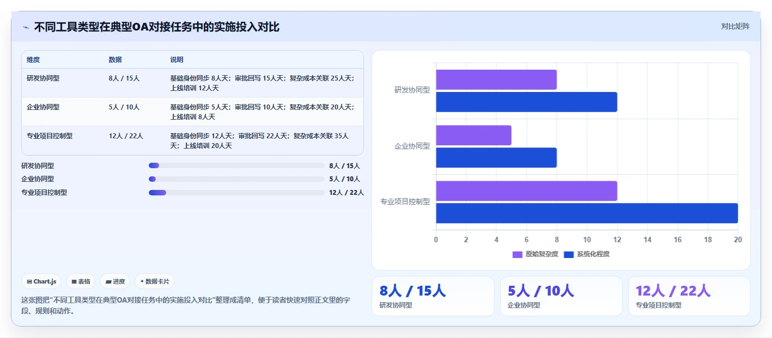Click the x-axis tick labeled 10
This screenshot has height=338, width=772.
tap(587, 240)
